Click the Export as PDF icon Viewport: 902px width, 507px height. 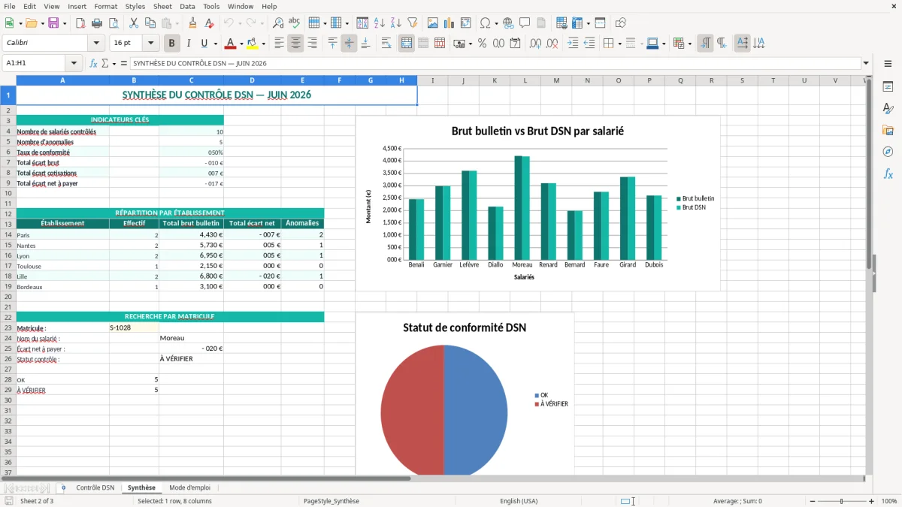(80, 23)
